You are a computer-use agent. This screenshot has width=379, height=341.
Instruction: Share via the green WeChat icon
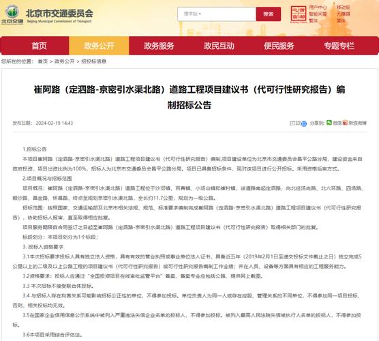329,123
